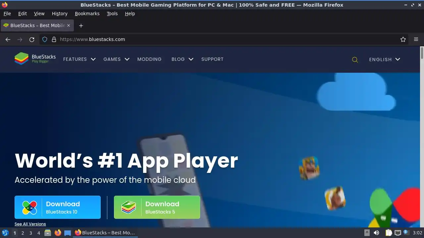This screenshot has width=424, height=238.
Task: Switch to workspace 2 in the pager
Action: (x=23, y=233)
